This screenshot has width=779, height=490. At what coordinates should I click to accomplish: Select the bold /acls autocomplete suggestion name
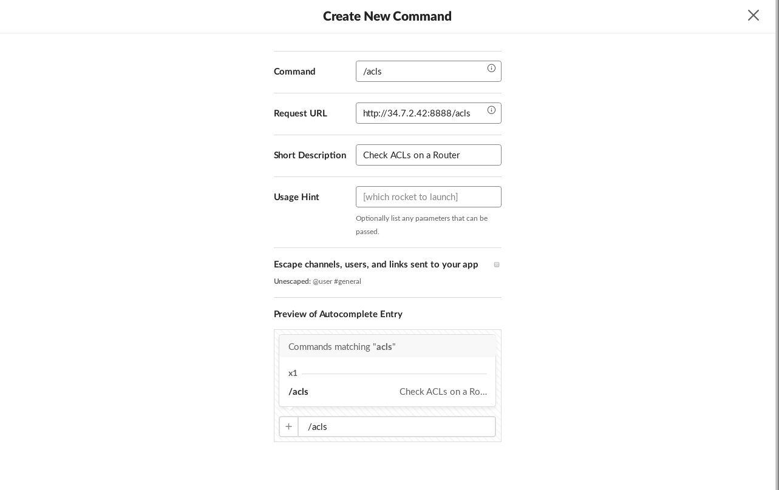click(x=299, y=392)
